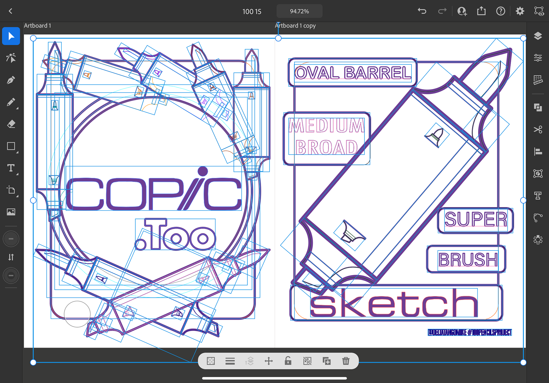Click the bottom-right selection handle
This screenshot has height=383, width=549.
click(x=523, y=362)
